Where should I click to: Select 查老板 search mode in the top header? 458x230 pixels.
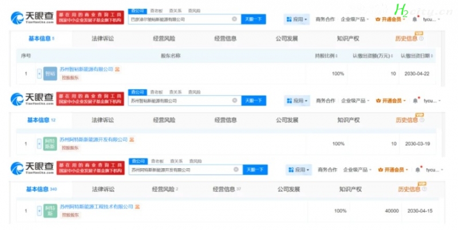click(154, 11)
